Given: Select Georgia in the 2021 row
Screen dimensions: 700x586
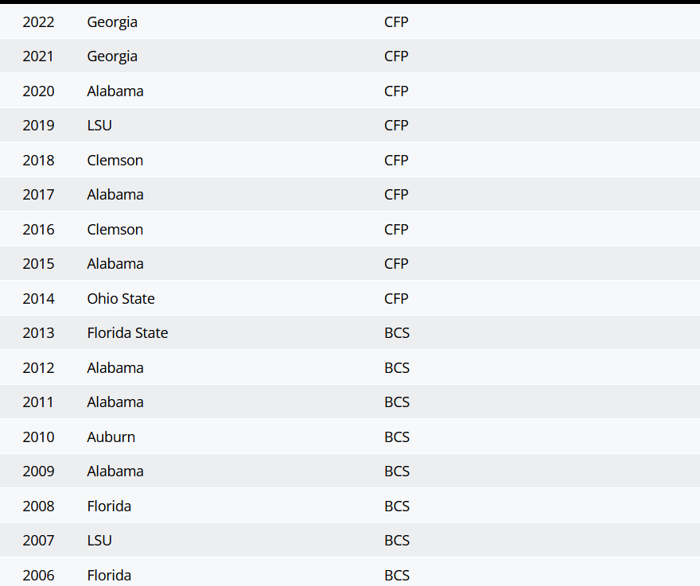Looking at the screenshot, I should click(x=112, y=56).
